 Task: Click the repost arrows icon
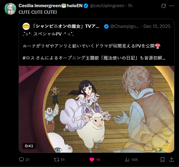point(57,160)
